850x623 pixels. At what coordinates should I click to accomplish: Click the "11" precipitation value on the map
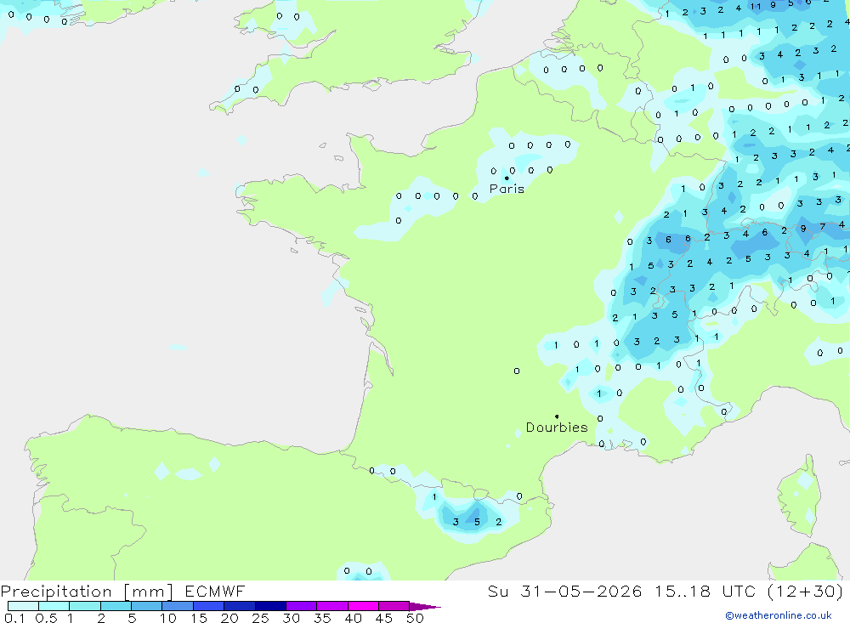[x=756, y=7]
